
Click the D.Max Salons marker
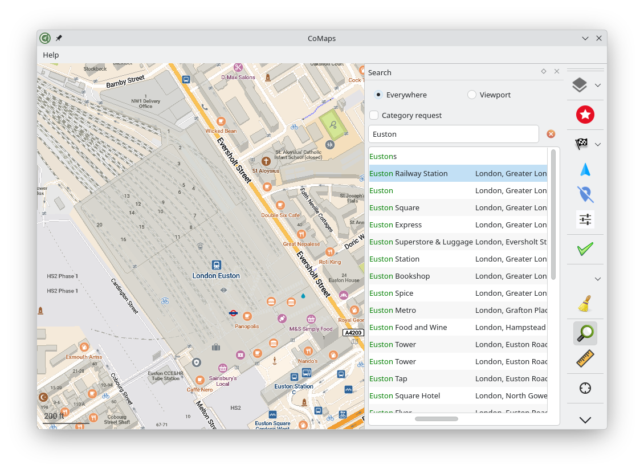[238, 67]
